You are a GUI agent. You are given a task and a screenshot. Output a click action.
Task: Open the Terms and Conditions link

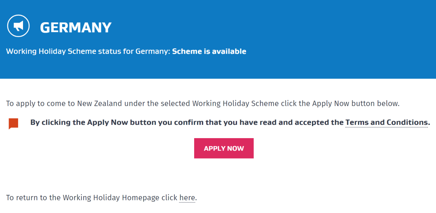pos(386,122)
